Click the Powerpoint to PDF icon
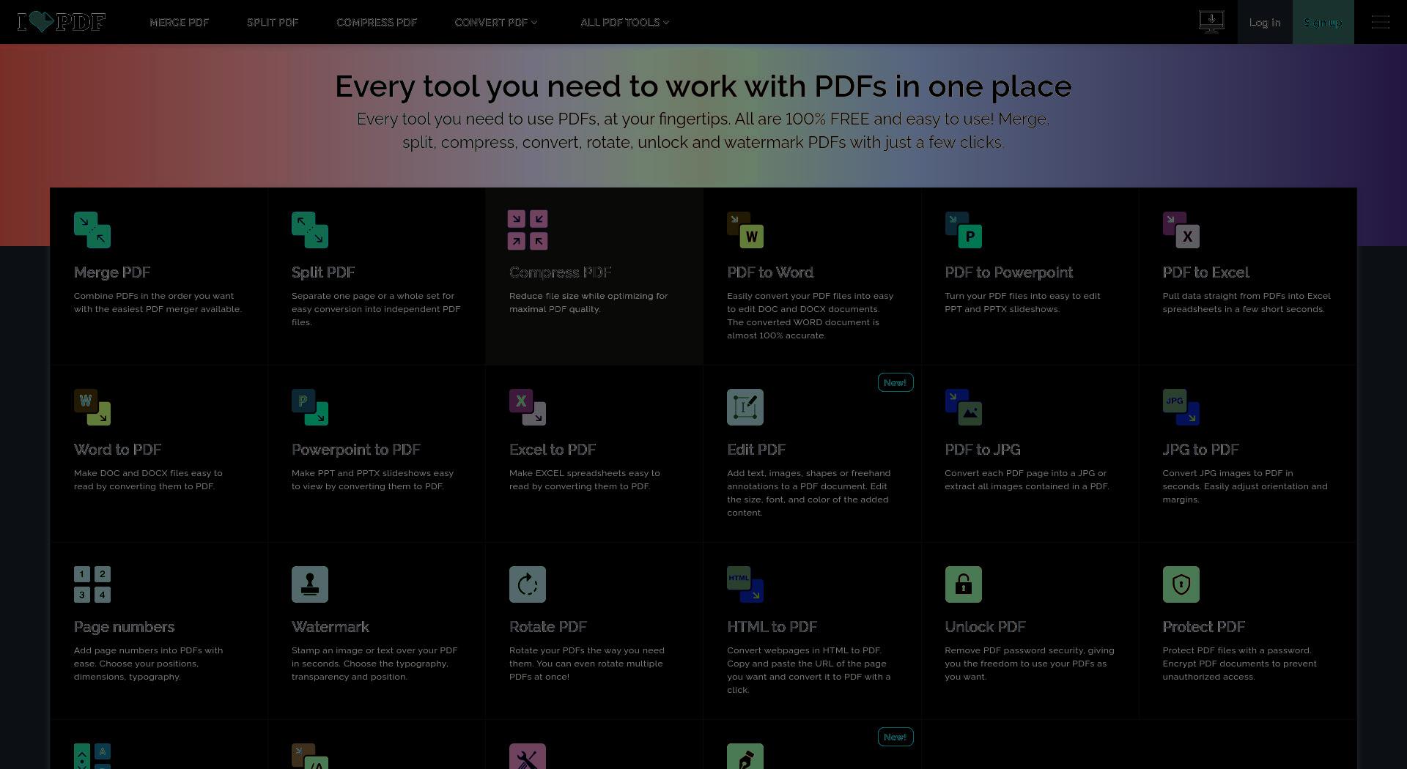 310,407
